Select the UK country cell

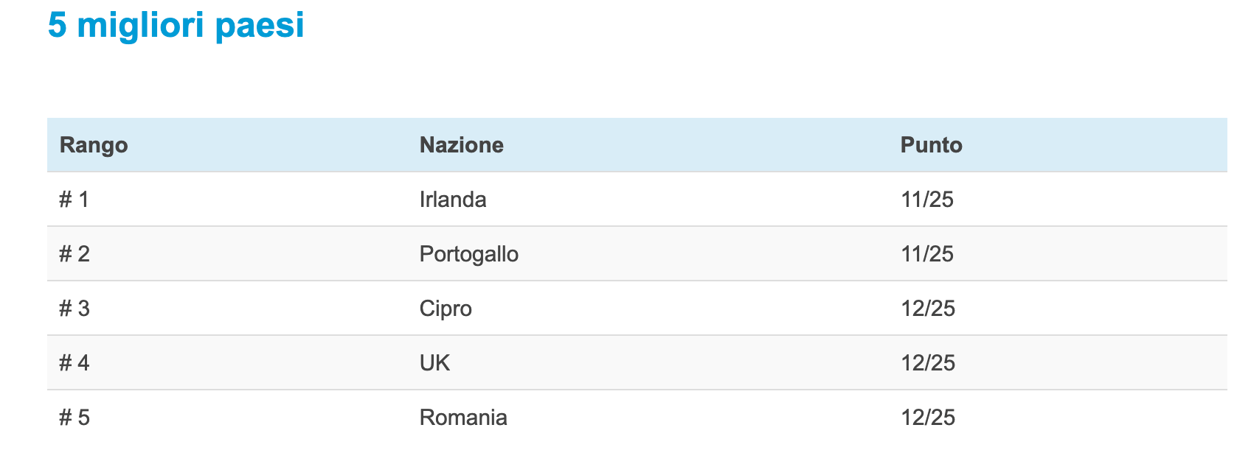[434, 363]
